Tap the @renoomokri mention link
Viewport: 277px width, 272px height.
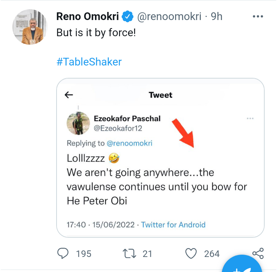(129, 143)
